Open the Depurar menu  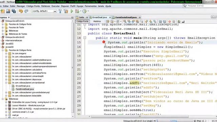(65, 6)
